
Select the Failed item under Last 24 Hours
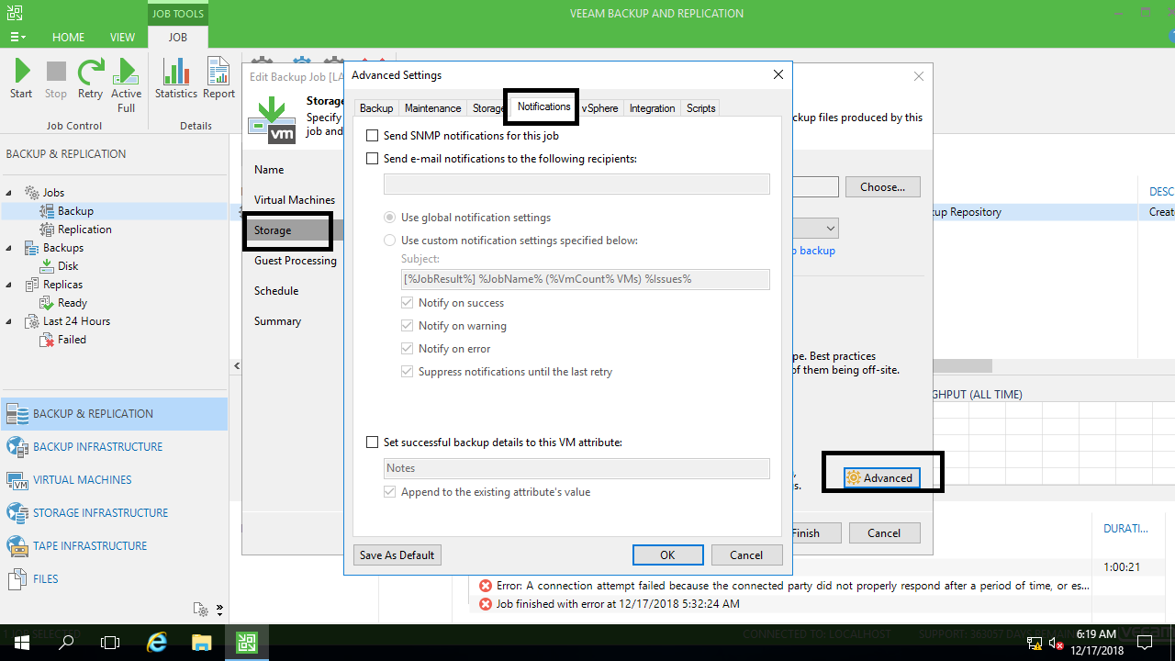pyautogui.click(x=72, y=340)
